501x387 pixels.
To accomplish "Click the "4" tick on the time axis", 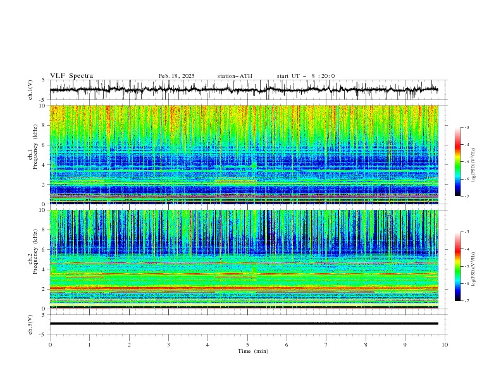I will pos(207,345).
